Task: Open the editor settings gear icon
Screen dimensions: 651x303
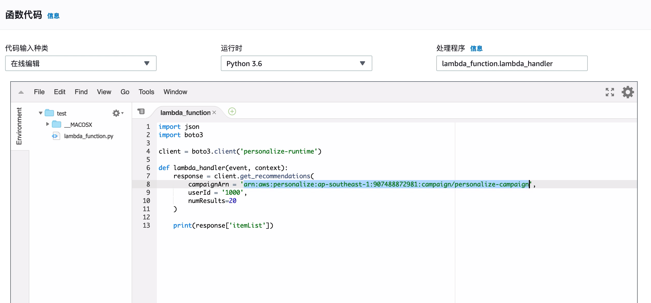Action: tap(628, 92)
